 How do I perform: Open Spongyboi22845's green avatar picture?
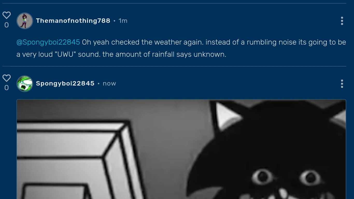pos(25,83)
